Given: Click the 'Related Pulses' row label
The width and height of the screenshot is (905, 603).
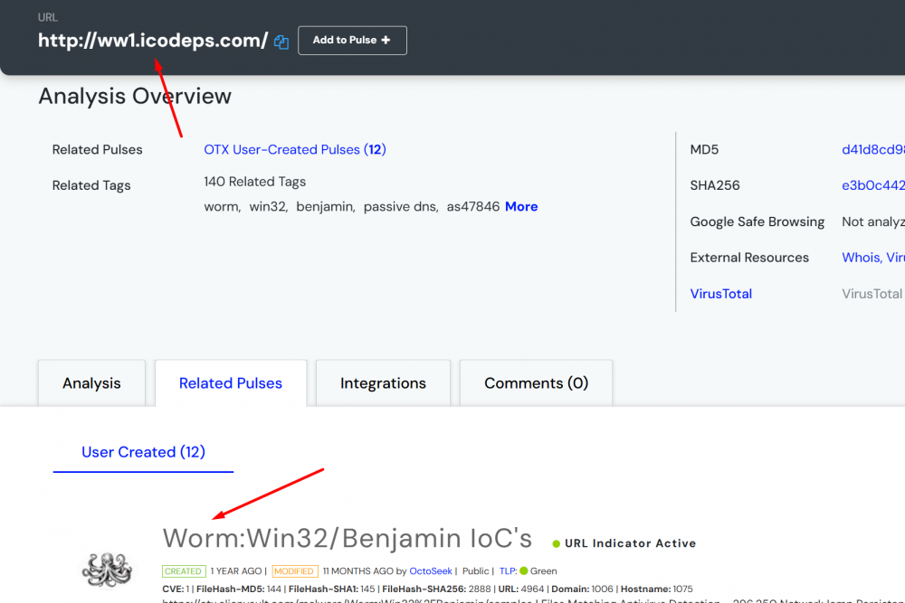Looking at the screenshot, I should [x=97, y=149].
